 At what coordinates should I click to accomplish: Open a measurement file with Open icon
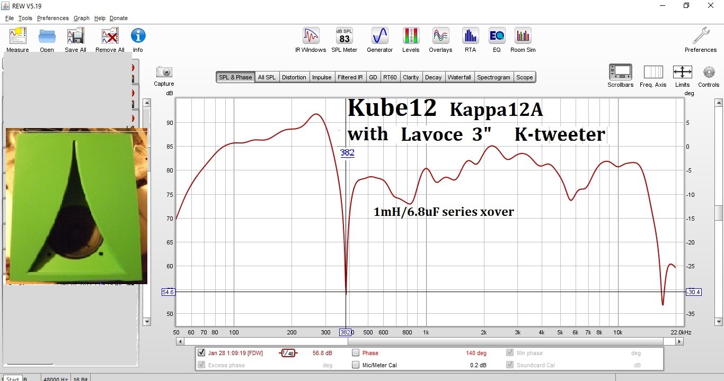click(47, 36)
